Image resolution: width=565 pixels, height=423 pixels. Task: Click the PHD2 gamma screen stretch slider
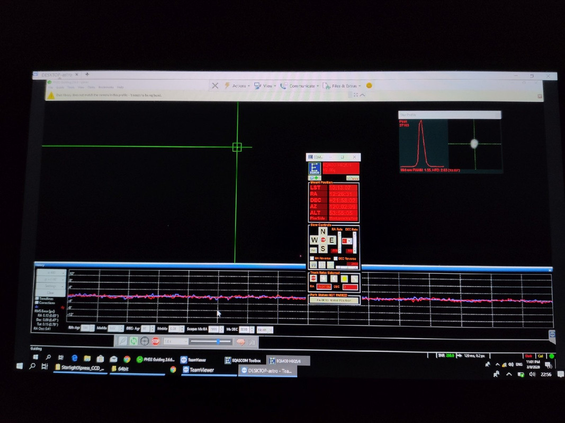point(211,342)
